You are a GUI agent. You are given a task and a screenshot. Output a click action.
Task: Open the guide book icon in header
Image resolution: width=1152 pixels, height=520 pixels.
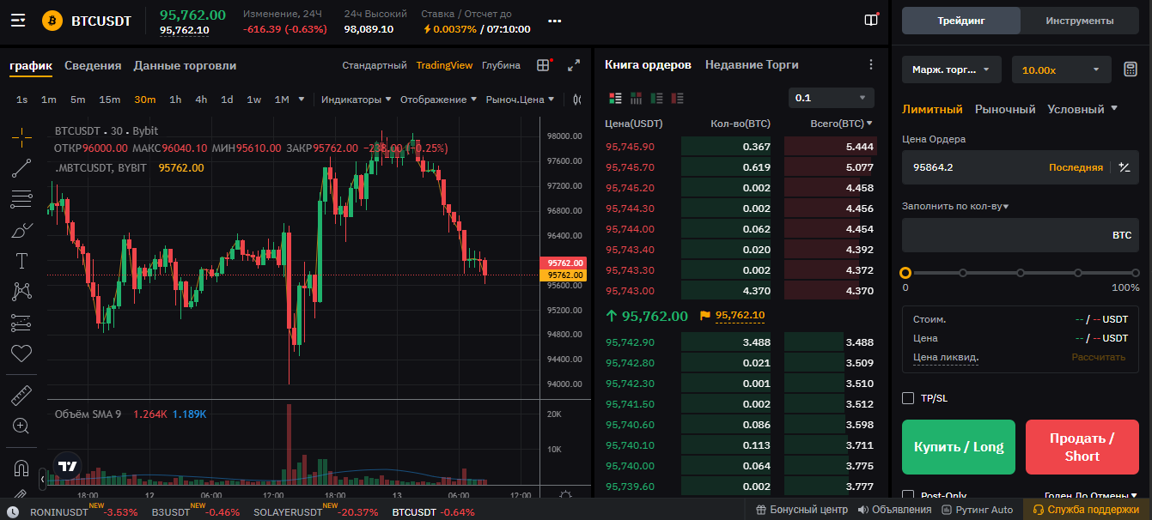pos(871,20)
